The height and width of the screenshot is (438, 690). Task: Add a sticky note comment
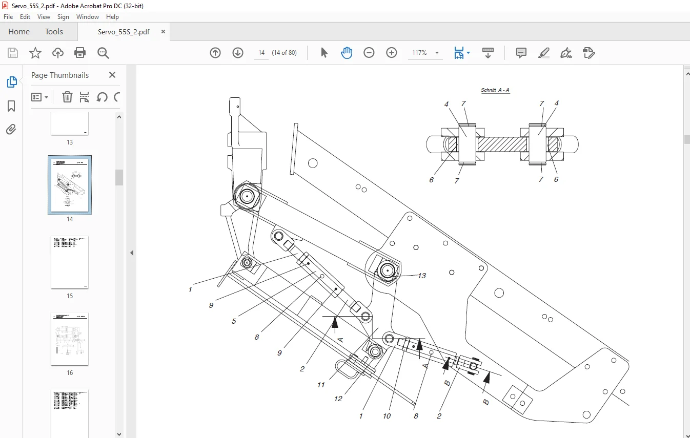(521, 53)
